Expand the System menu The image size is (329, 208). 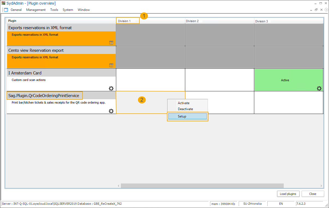(68, 10)
